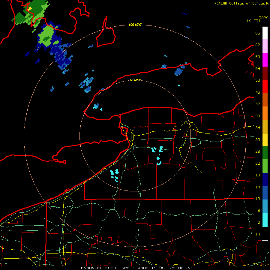Click the 34 legend value
This screenshot has height=270, width=270.
coord(258,128)
